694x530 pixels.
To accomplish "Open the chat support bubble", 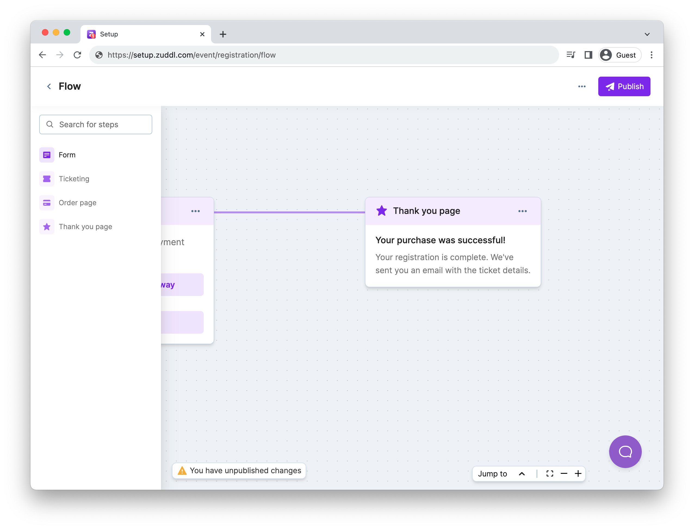I will [x=625, y=451].
